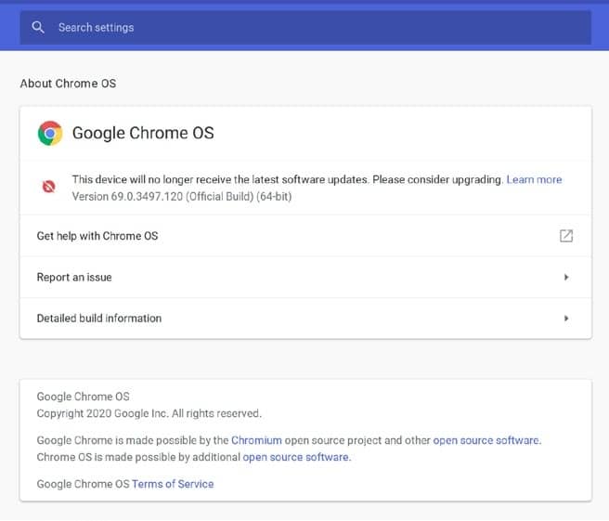Click the Copyright 2020 Google Inc. text

[x=149, y=413]
